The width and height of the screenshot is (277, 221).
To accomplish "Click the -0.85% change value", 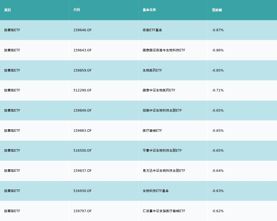I will click(218, 70).
